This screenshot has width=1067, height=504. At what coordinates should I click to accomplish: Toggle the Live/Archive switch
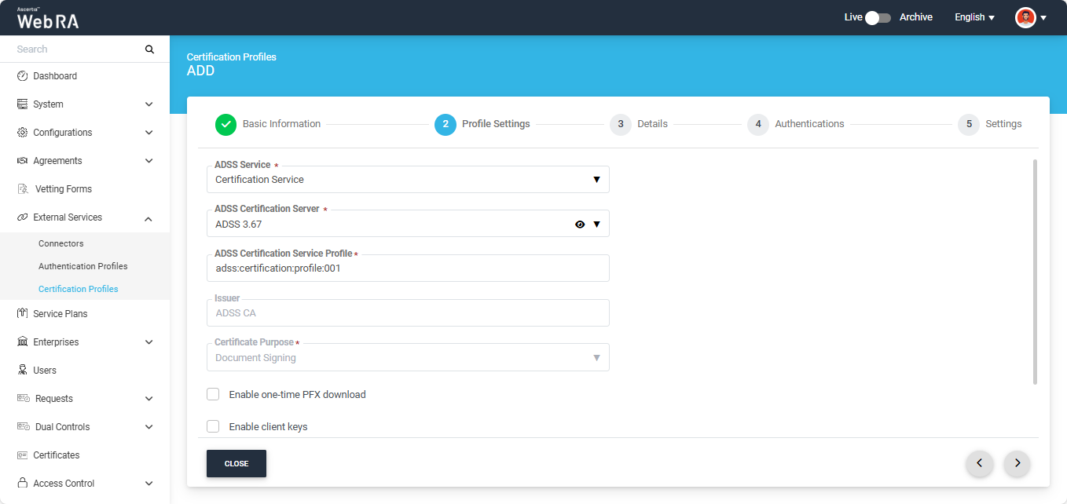(878, 17)
